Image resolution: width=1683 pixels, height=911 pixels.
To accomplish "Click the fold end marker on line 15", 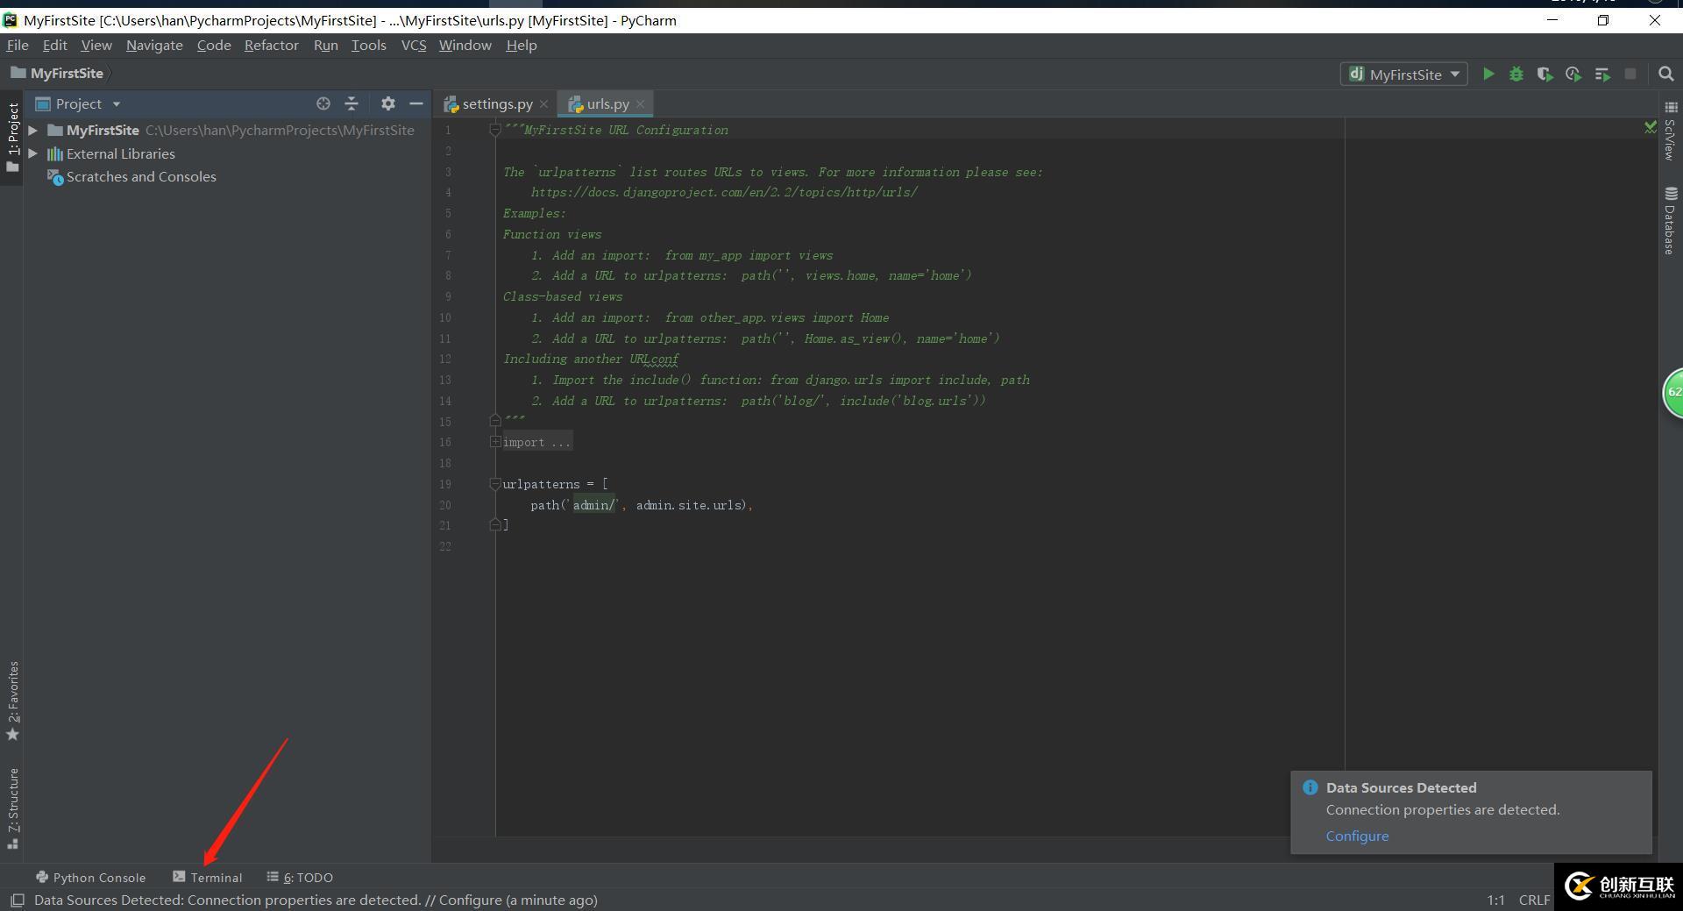I will point(494,421).
